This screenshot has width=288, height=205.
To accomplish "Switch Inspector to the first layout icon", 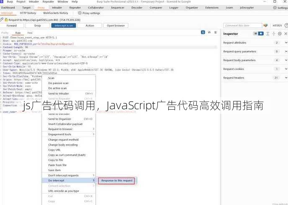I will (255, 33).
